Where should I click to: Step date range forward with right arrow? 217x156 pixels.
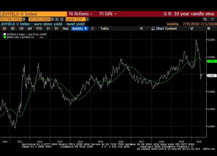[x=62, y=19]
